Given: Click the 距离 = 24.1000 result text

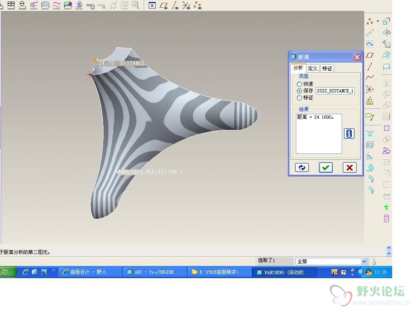Looking at the screenshot, I should coord(315,117).
